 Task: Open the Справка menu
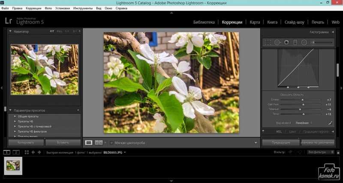(x=121, y=8)
